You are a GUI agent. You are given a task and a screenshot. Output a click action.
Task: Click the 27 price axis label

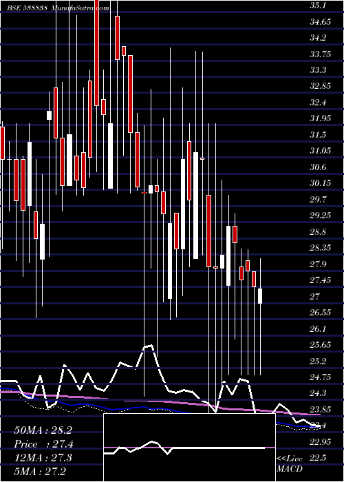(x=315, y=296)
